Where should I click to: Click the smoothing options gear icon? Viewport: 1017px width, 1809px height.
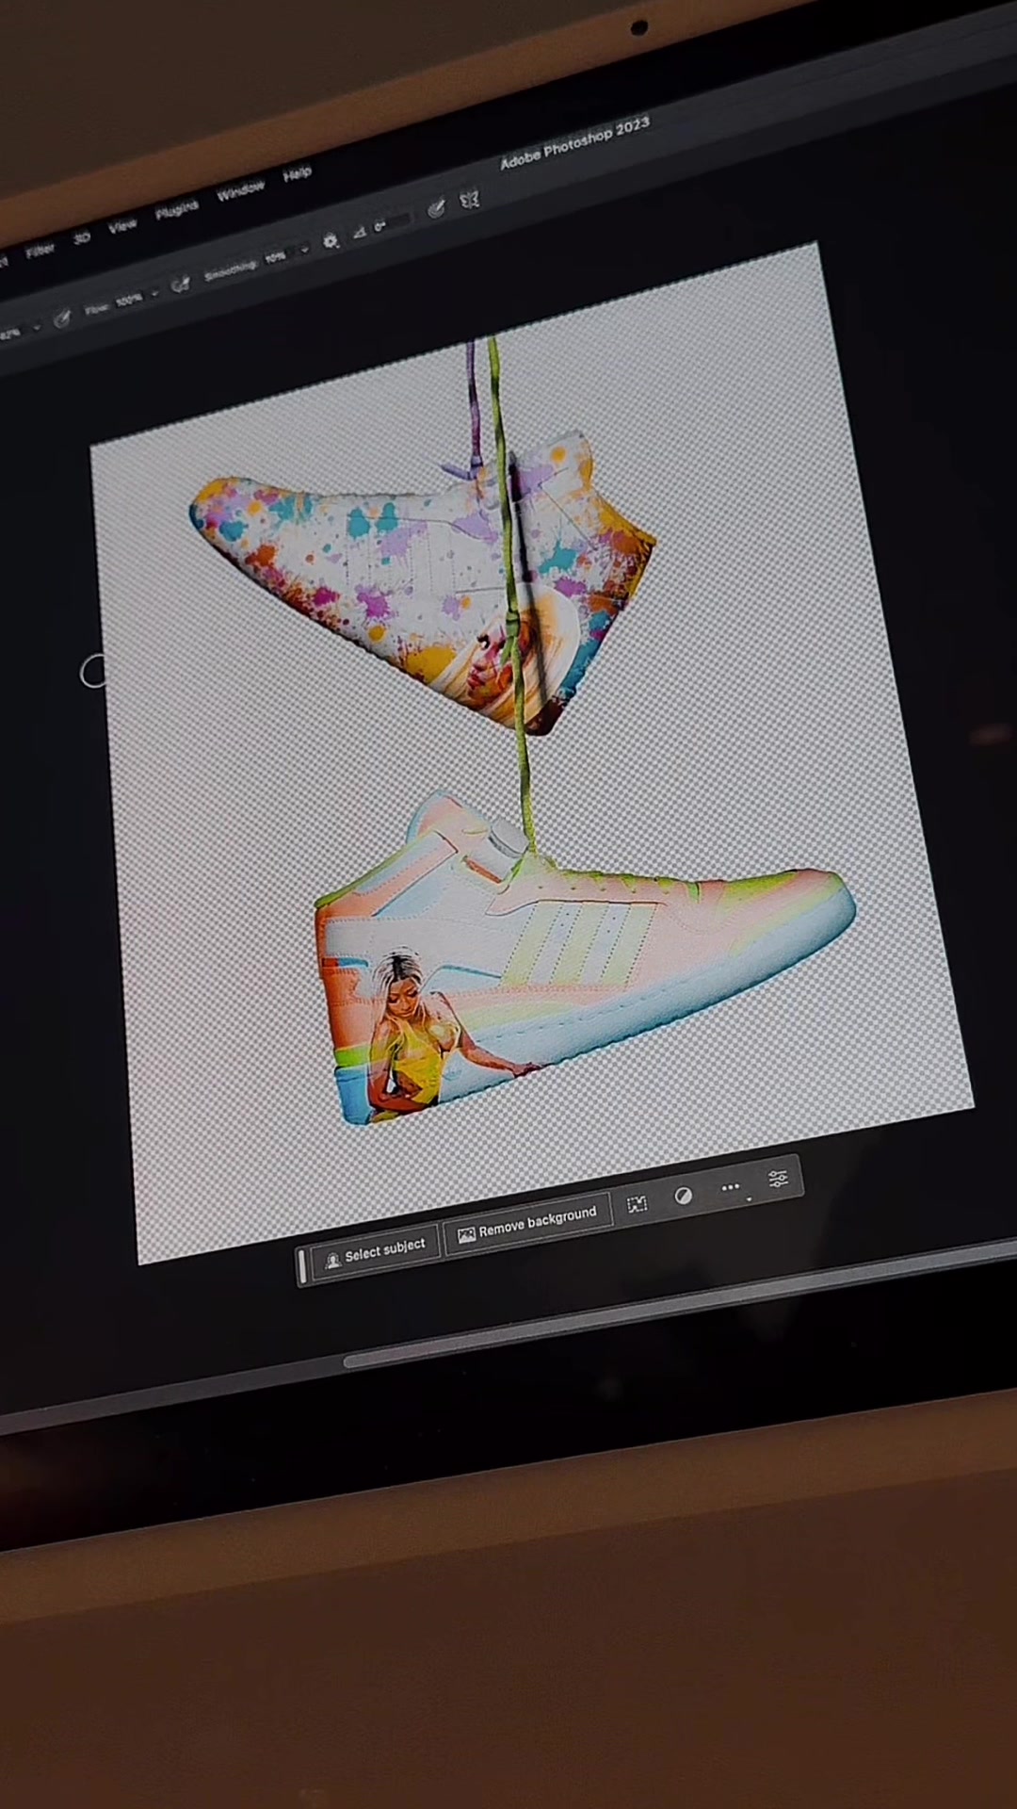[331, 242]
